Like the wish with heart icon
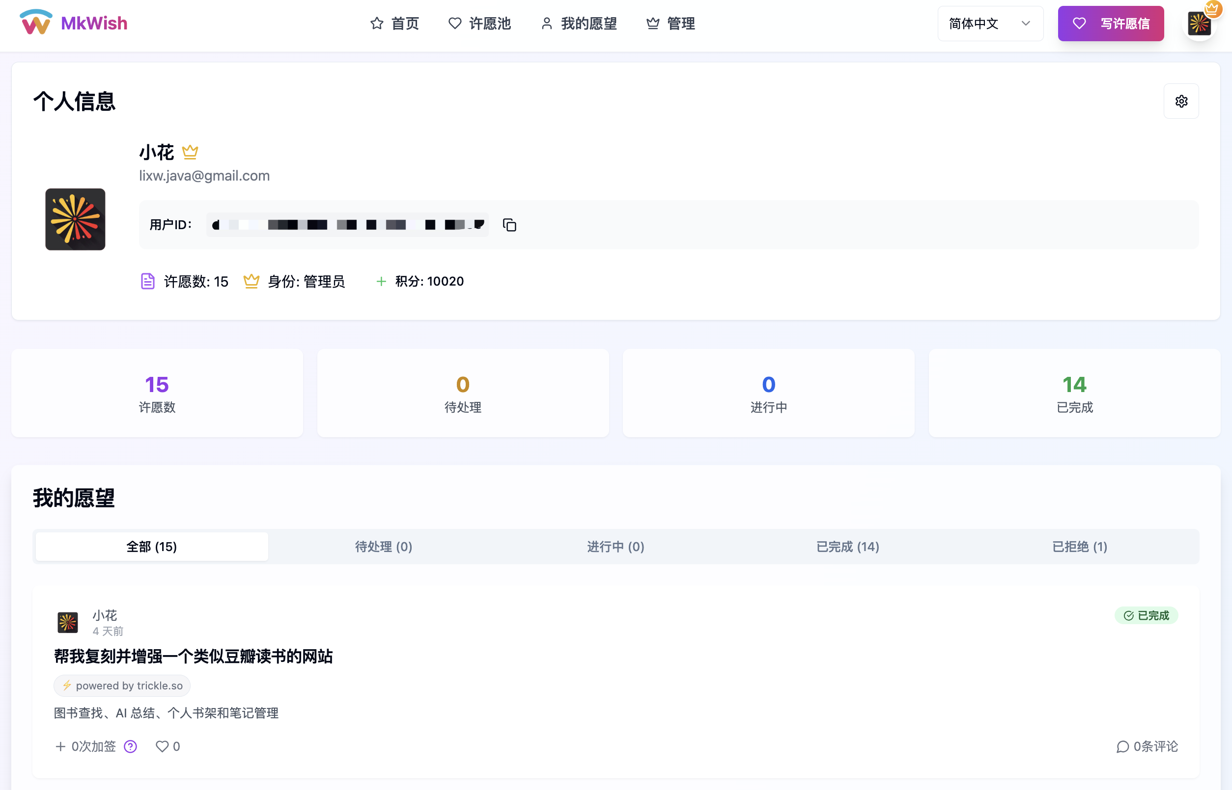The image size is (1232, 790). 162,746
